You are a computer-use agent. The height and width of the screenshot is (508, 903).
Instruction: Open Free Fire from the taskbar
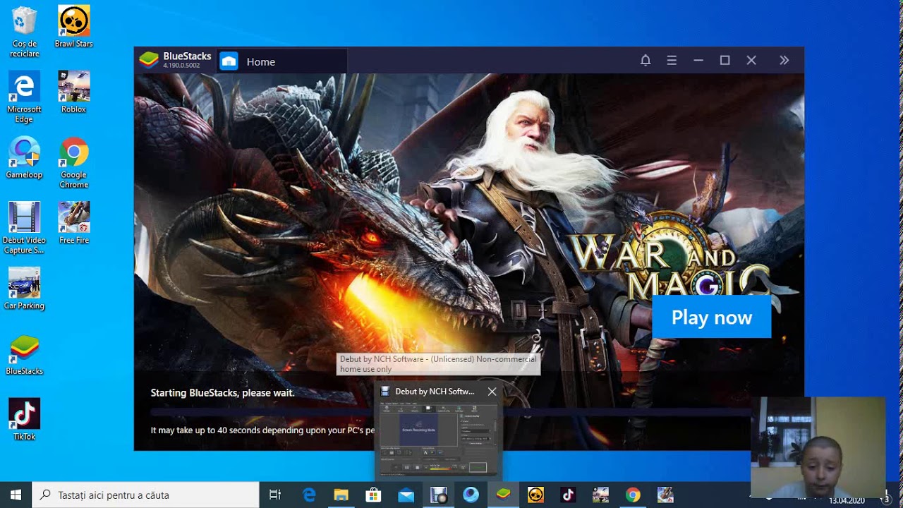(x=665, y=495)
